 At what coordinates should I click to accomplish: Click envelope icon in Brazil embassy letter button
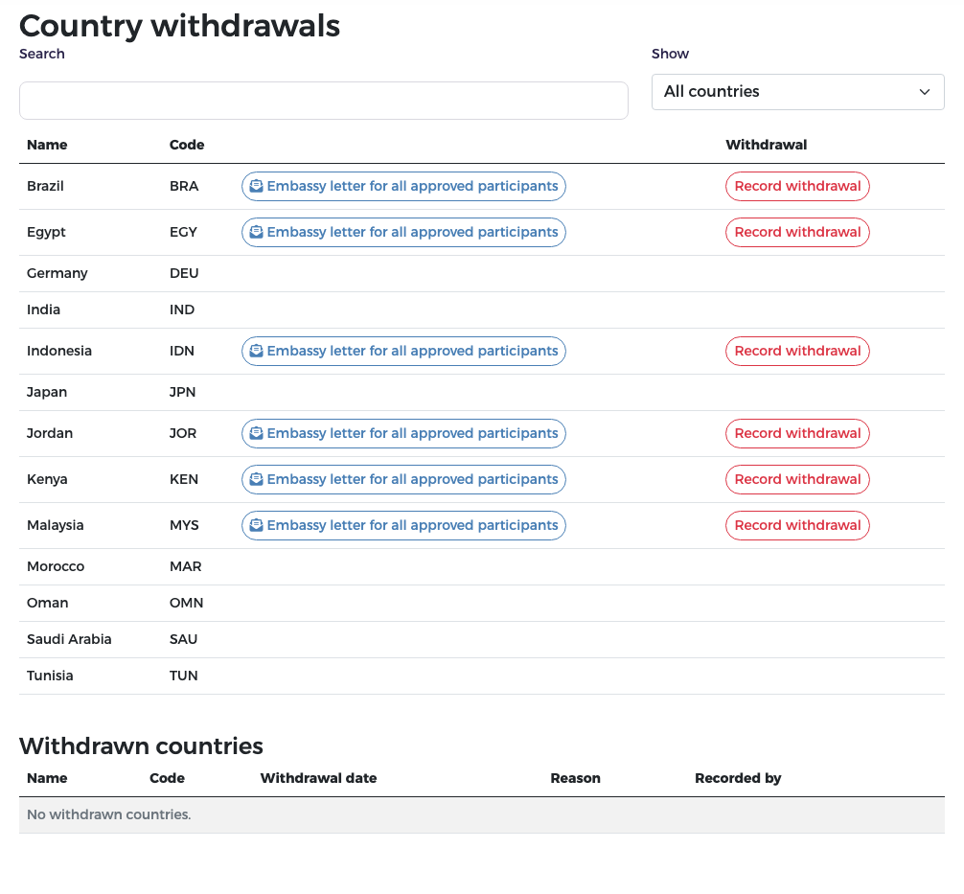coord(257,186)
